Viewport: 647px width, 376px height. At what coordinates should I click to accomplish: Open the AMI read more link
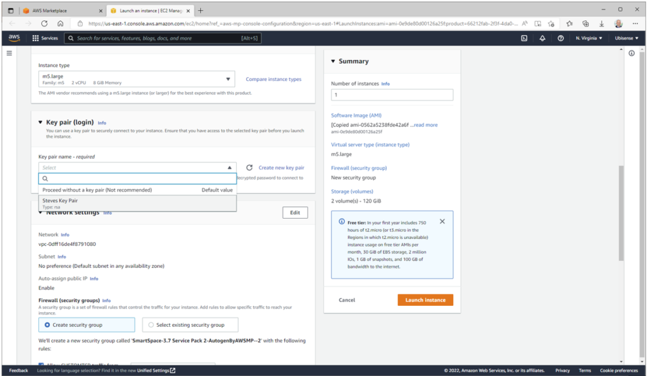pos(425,124)
